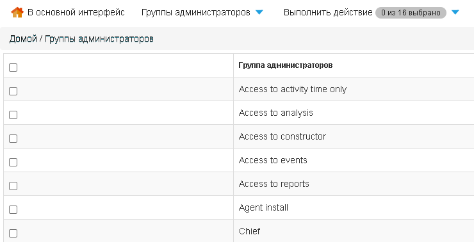Toggle the select-all checkbox in header
Viewport: 474px width, 242px height.
point(13,68)
